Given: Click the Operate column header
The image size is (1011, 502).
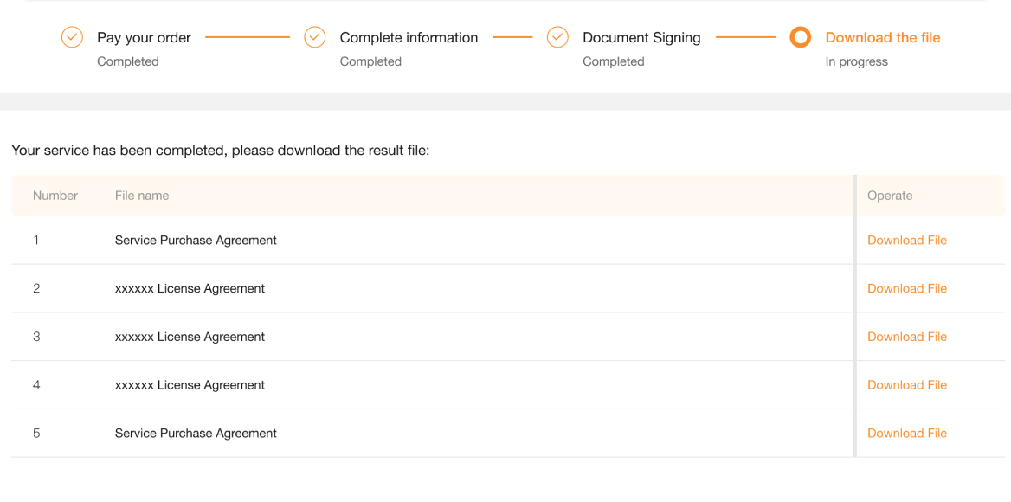Looking at the screenshot, I should 890,196.
